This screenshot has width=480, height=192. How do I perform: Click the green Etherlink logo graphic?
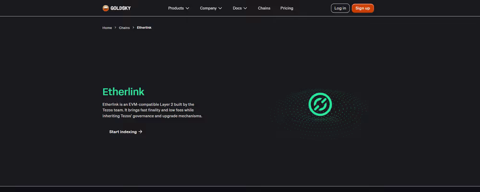coord(320,105)
